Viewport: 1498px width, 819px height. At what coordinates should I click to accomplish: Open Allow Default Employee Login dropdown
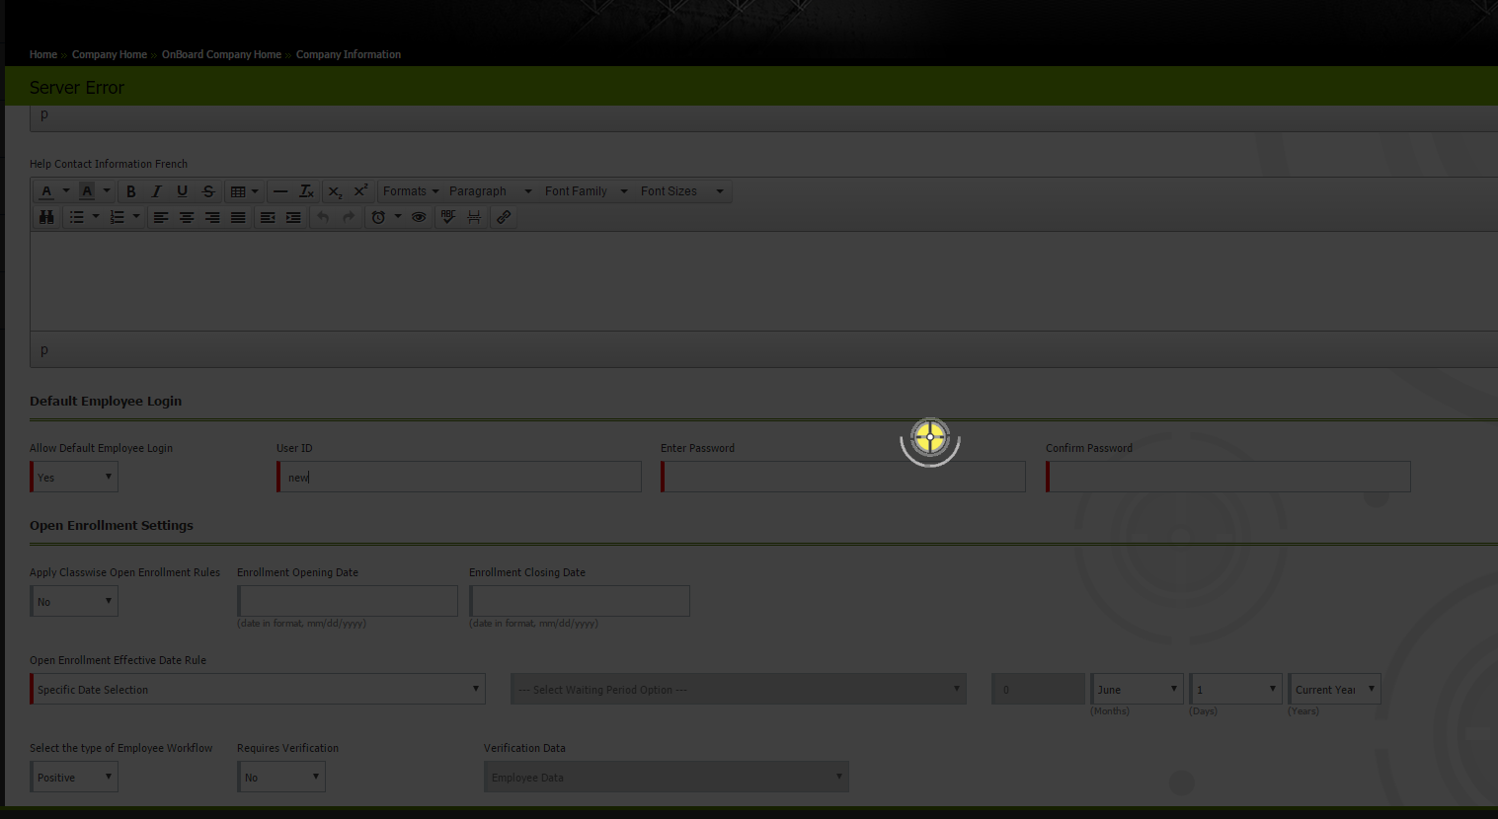(74, 478)
